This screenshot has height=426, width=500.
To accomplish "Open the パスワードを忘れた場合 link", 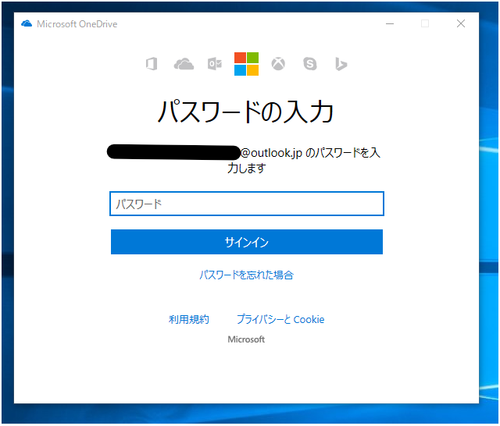I will coord(247,275).
